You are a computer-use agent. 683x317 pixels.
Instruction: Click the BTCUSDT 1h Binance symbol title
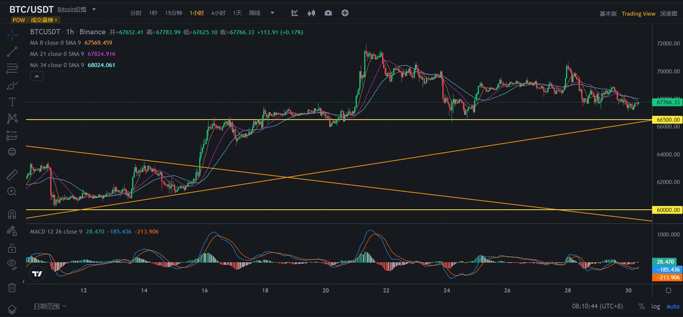[x=68, y=32]
